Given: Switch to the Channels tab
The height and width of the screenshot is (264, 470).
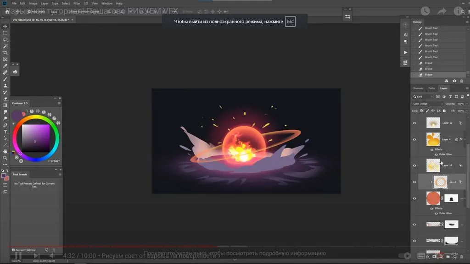Looking at the screenshot, I should (418, 88).
